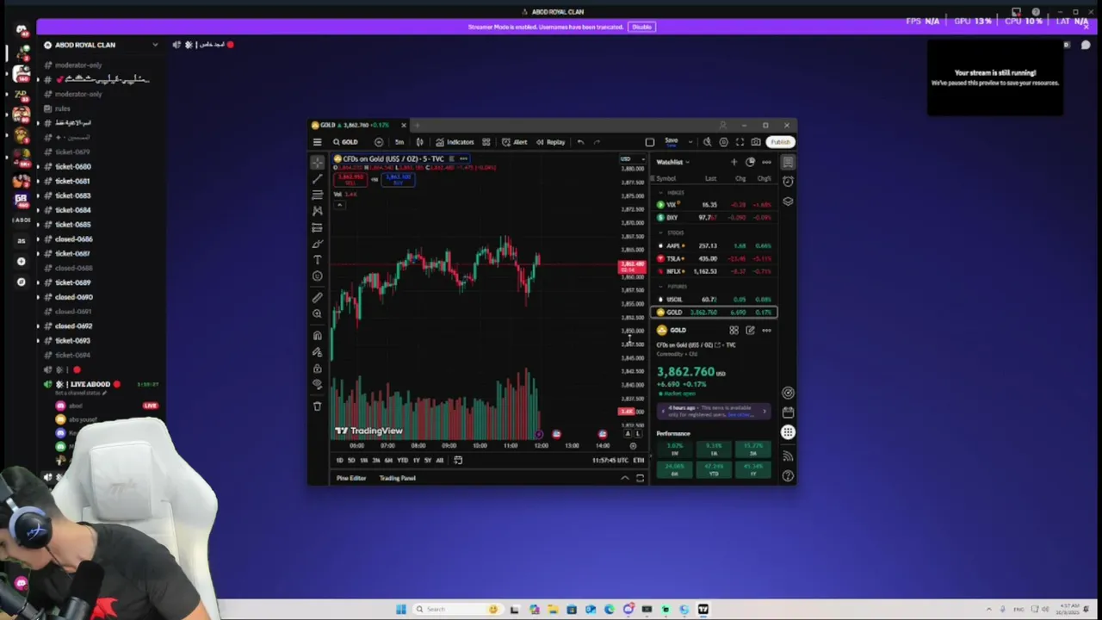Click the Publish button

[x=780, y=142]
